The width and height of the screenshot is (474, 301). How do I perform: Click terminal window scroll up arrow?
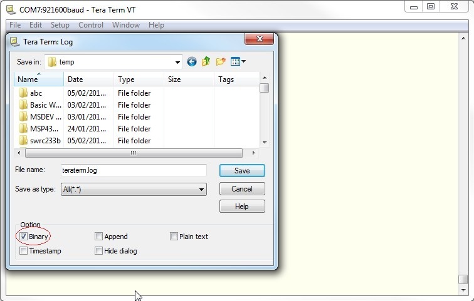pos(463,38)
